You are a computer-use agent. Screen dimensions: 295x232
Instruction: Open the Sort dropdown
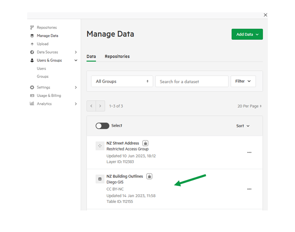coord(243,126)
